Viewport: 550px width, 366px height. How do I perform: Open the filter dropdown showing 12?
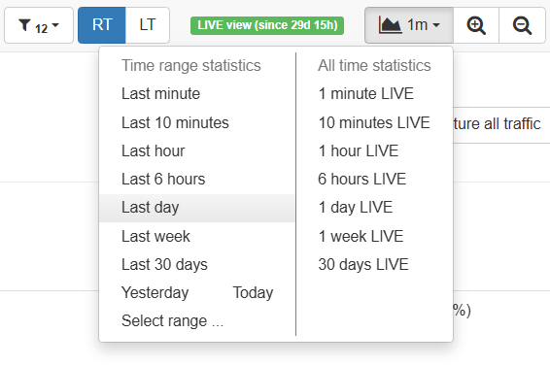pyautogui.click(x=39, y=25)
